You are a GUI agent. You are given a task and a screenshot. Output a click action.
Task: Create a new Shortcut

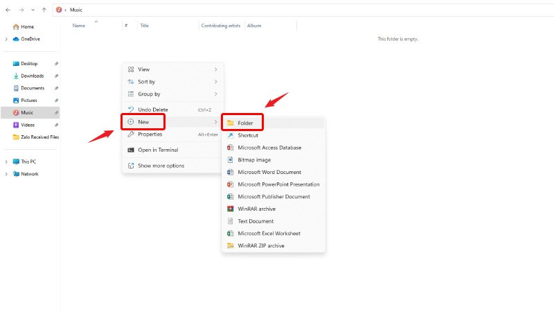(x=274, y=135)
